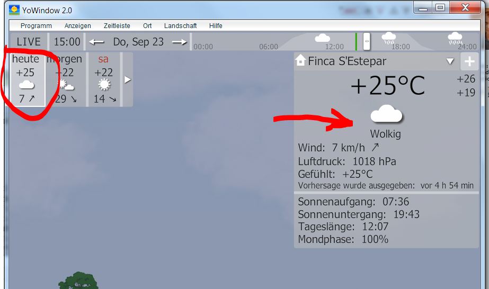The image size is (489, 289).
Task: Click the 00:00 mark on the timeline
Action: pos(203,47)
